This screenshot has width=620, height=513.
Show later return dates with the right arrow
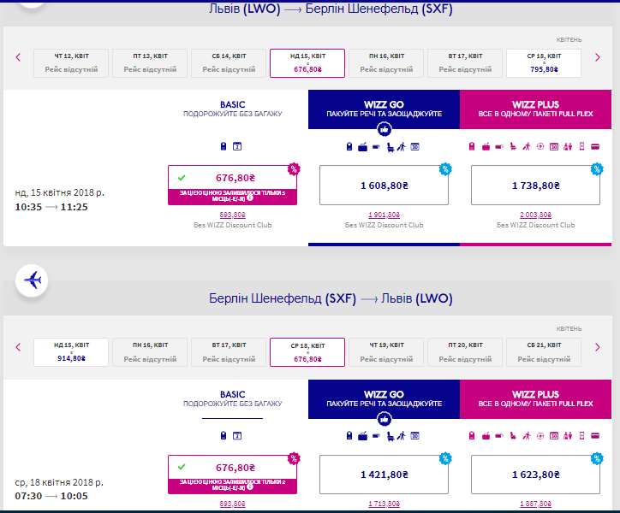point(597,347)
